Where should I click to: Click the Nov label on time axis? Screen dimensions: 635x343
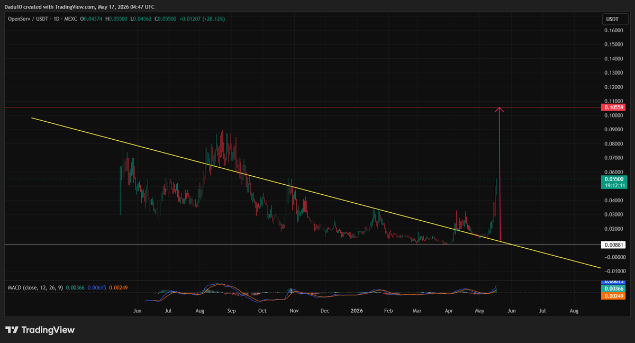pyautogui.click(x=294, y=311)
